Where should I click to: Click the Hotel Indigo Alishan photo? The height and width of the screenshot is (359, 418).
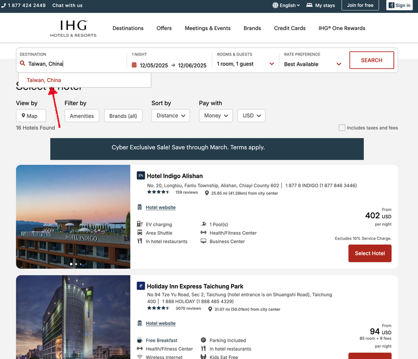pos(73,217)
